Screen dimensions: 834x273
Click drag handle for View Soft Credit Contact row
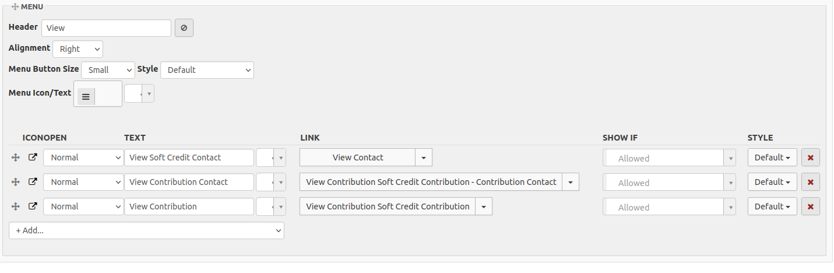point(16,157)
